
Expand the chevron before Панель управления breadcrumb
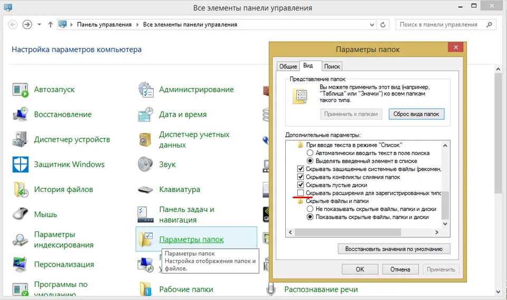71,25
